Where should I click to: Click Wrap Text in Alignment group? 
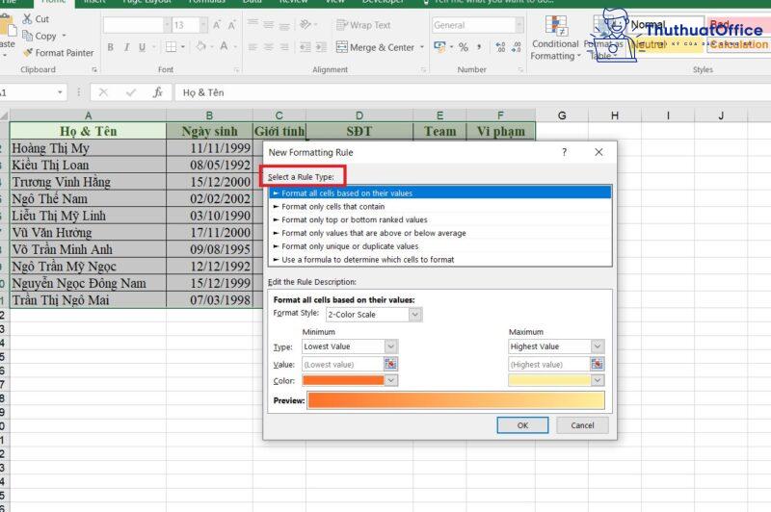[363, 25]
